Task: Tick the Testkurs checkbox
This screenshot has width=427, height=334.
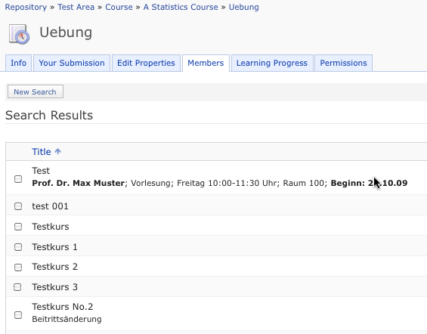Action: pyautogui.click(x=18, y=227)
